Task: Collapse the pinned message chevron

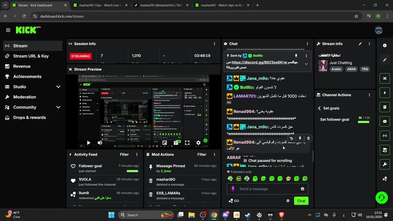Action: tap(306, 64)
